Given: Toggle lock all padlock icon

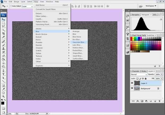Looking at the screenshot, I should click(146, 78).
